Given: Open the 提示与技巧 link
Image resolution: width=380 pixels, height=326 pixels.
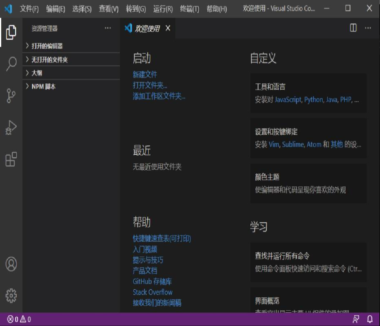Looking at the screenshot, I should point(148,260).
